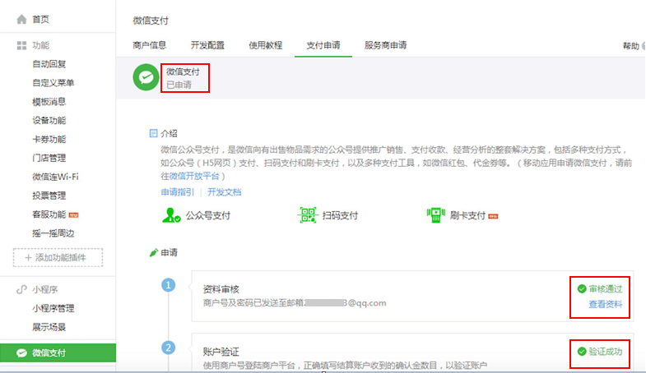Open 展示场景 in sidebar
This screenshot has height=373, width=646.
(49, 327)
